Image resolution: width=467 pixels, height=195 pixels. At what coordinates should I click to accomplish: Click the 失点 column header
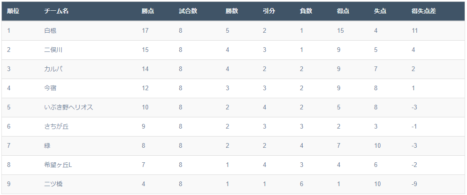point(380,11)
